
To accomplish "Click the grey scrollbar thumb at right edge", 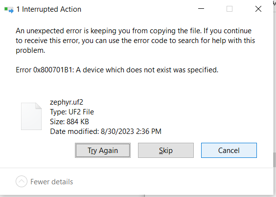I will (x=275, y=160).
